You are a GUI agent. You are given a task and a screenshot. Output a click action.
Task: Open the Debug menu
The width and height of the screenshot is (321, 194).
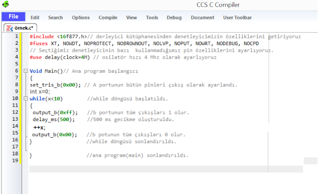pos(174,18)
